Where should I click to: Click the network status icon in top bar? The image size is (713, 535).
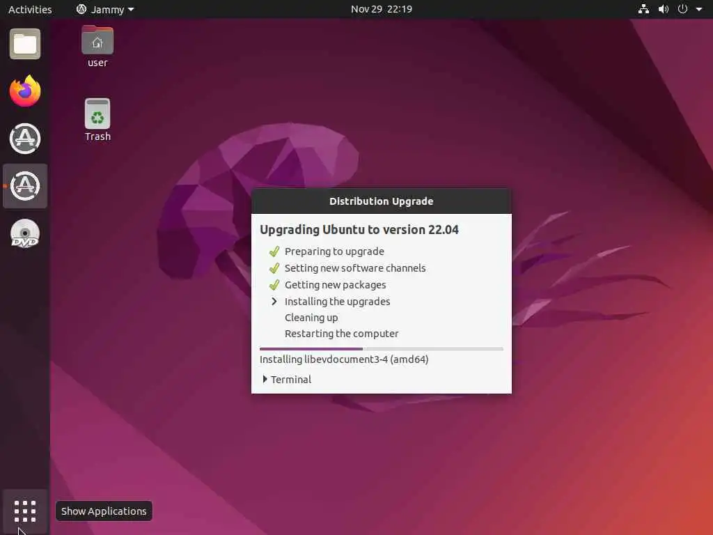coord(643,9)
